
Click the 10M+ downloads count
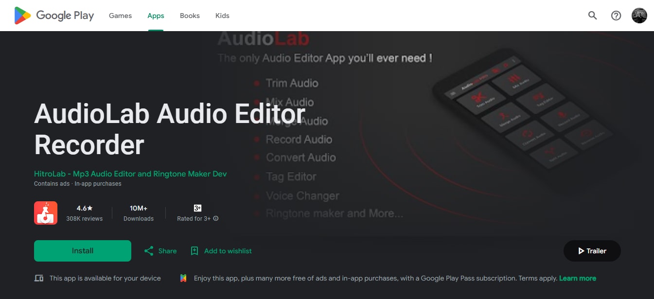click(139, 208)
